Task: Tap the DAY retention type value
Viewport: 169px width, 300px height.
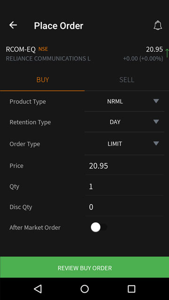Action: 115,122
